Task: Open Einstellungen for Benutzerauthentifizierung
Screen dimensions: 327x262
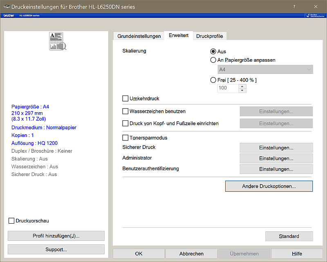Action: click(x=276, y=169)
